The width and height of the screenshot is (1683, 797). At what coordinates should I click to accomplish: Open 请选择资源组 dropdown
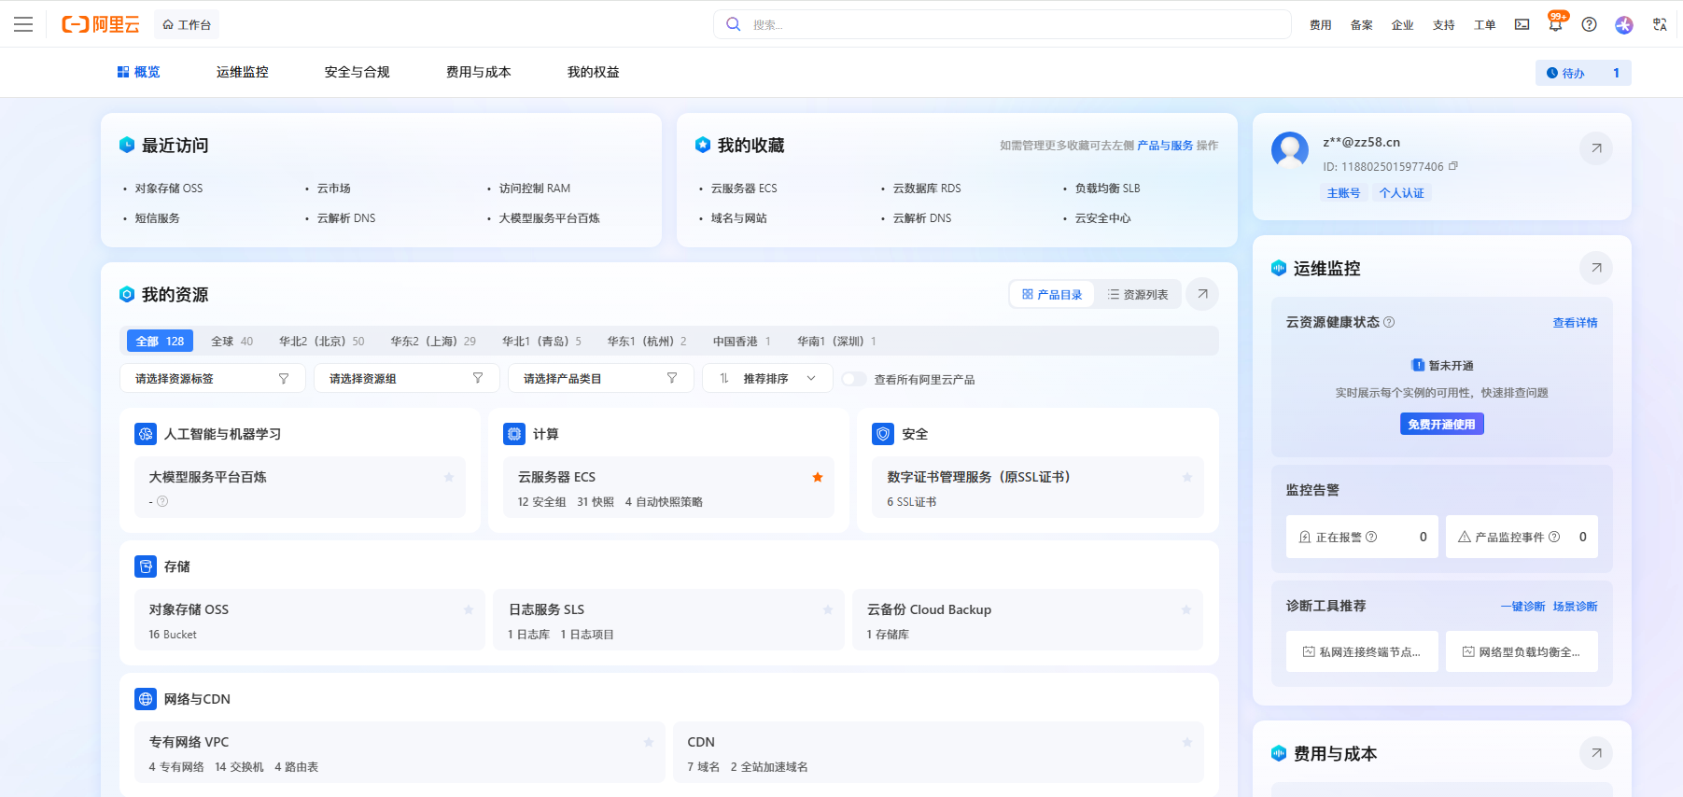pyautogui.click(x=407, y=378)
